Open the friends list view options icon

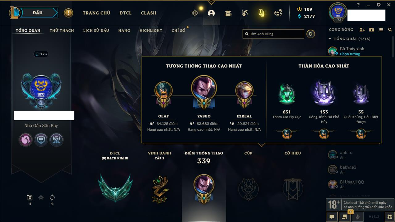click(381, 30)
